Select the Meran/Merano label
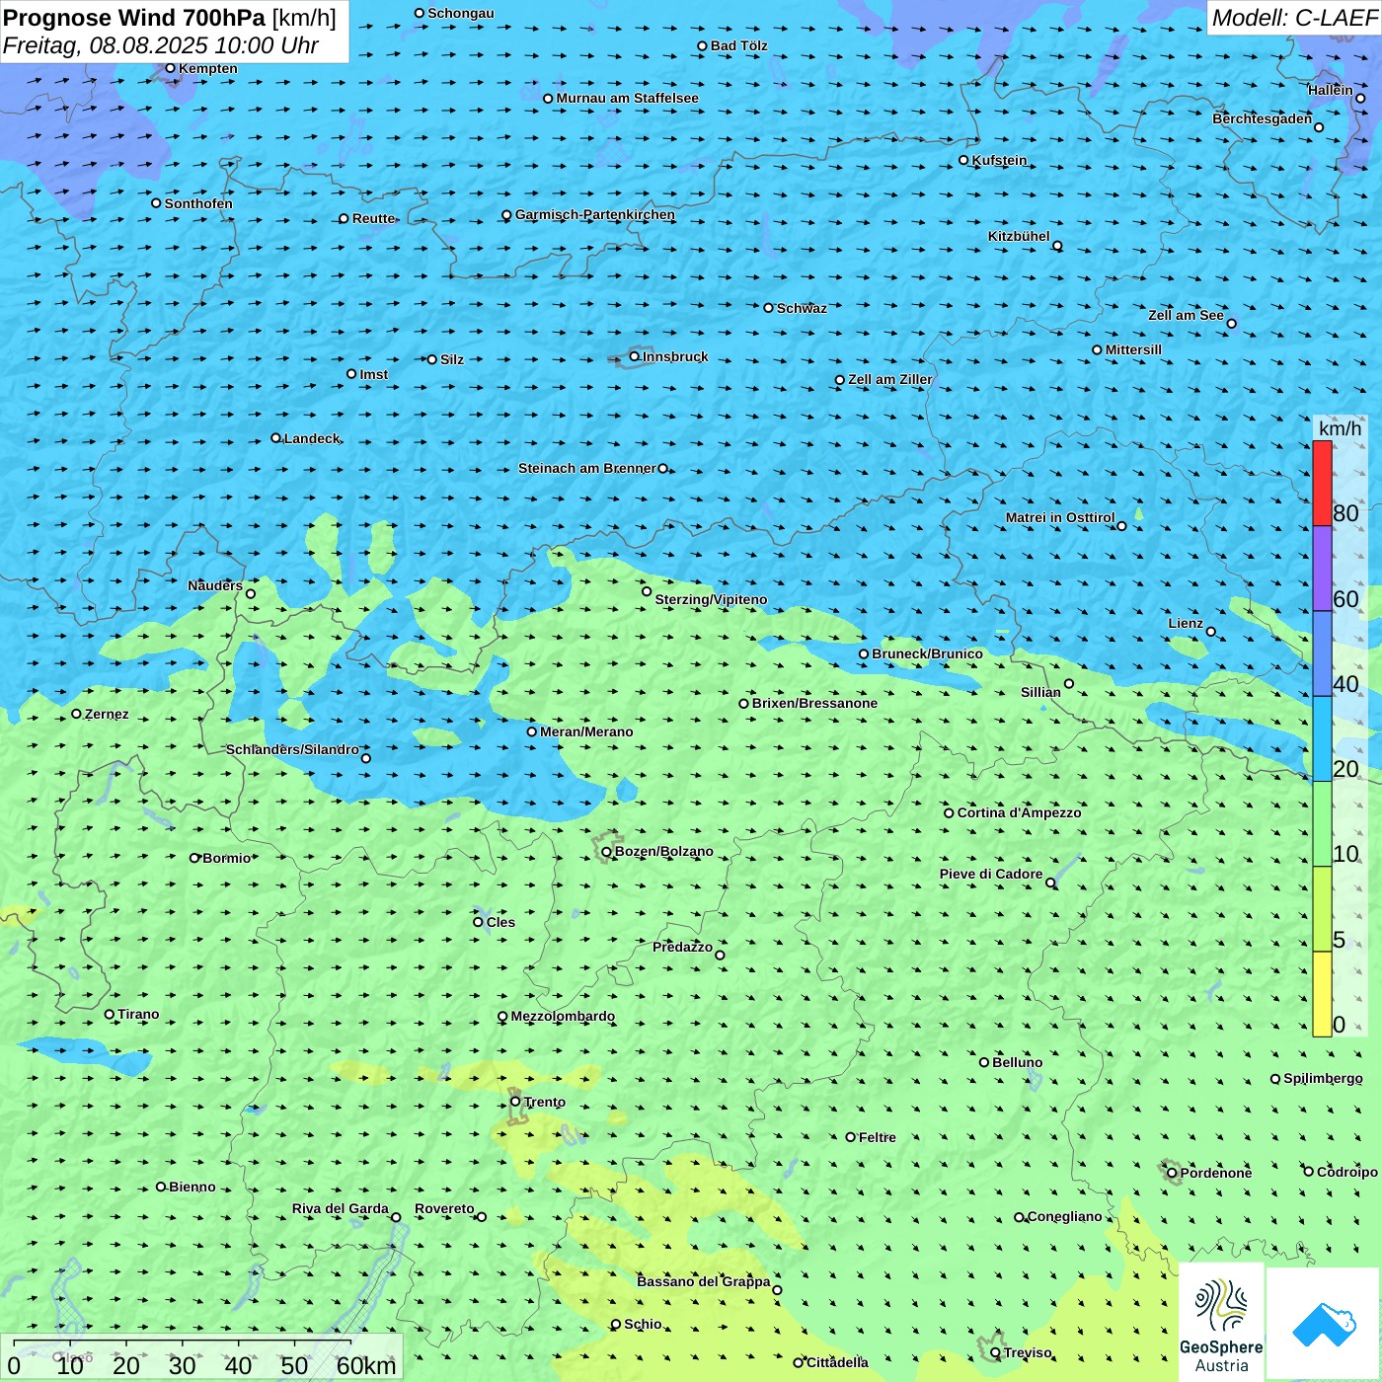The height and width of the screenshot is (1382, 1382). [x=586, y=731]
